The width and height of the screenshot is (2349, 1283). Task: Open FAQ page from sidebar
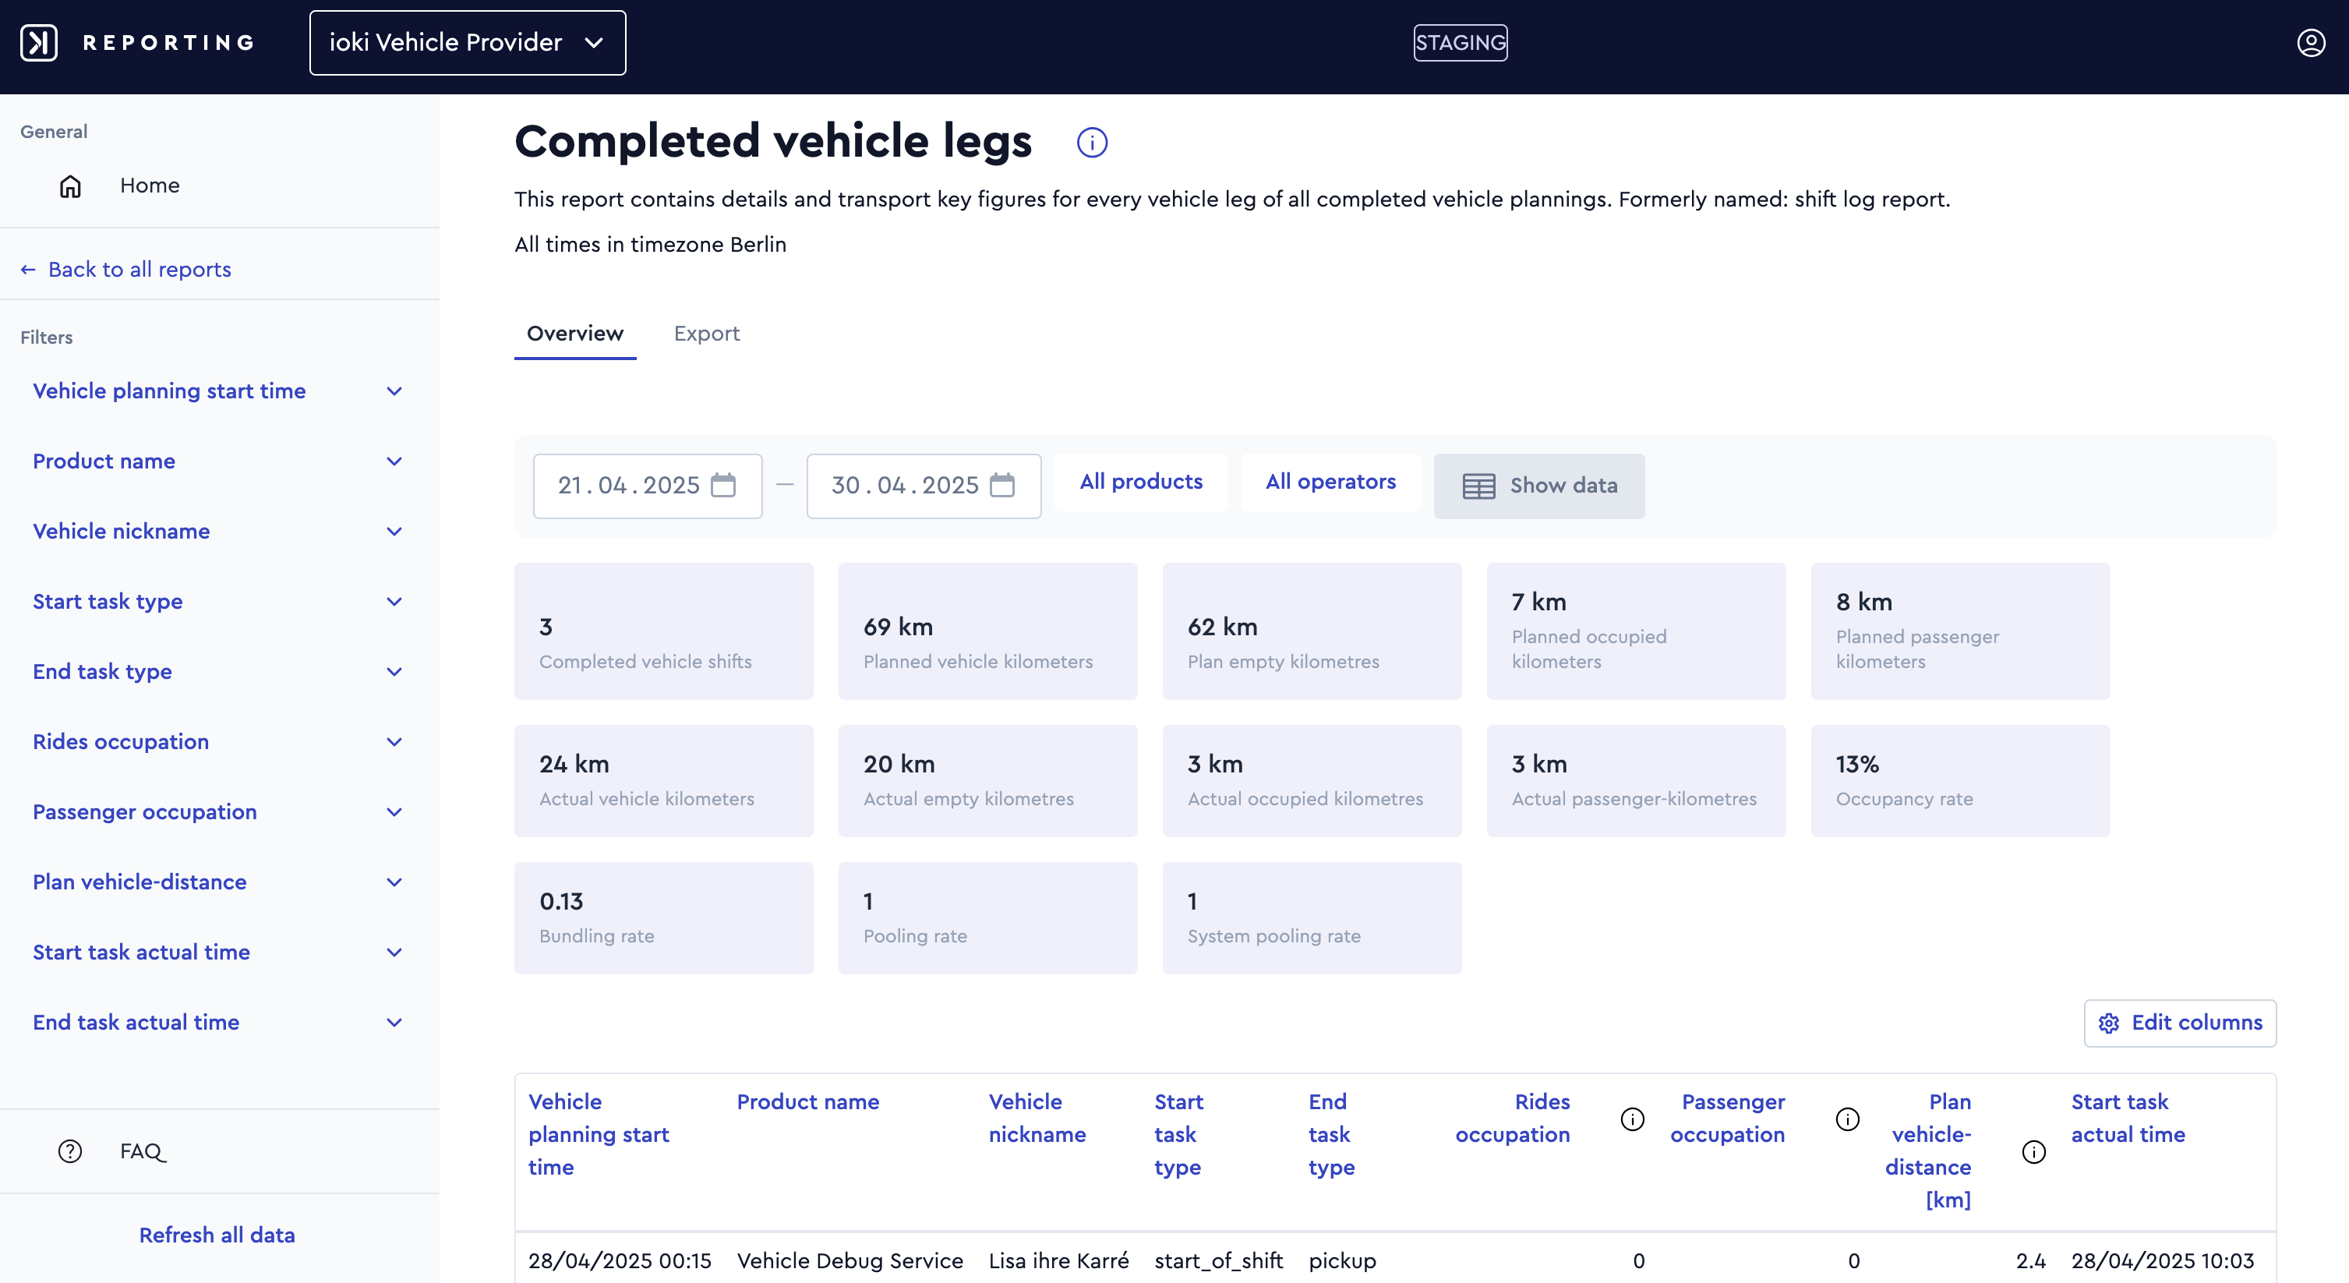(143, 1152)
